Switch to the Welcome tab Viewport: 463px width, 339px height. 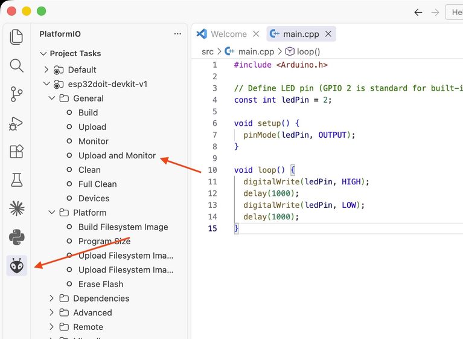coord(228,34)
